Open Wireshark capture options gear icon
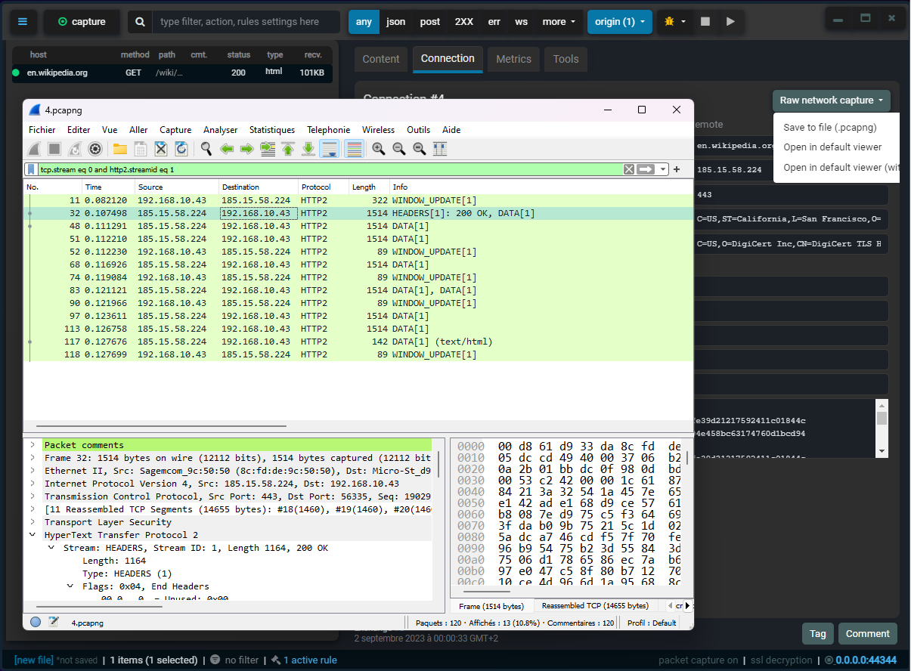The height and width of the screenshot is (671, 911). pyautogui.click(x=95, y=149)
